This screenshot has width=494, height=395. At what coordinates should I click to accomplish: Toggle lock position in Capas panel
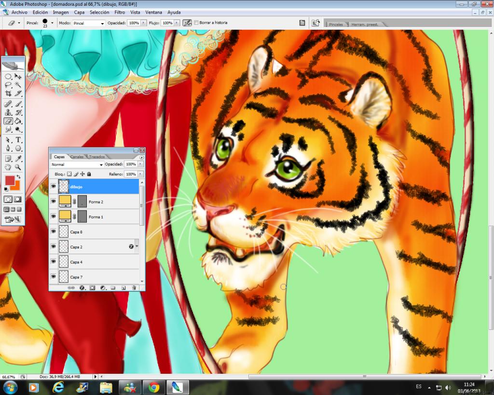(82, 174)
